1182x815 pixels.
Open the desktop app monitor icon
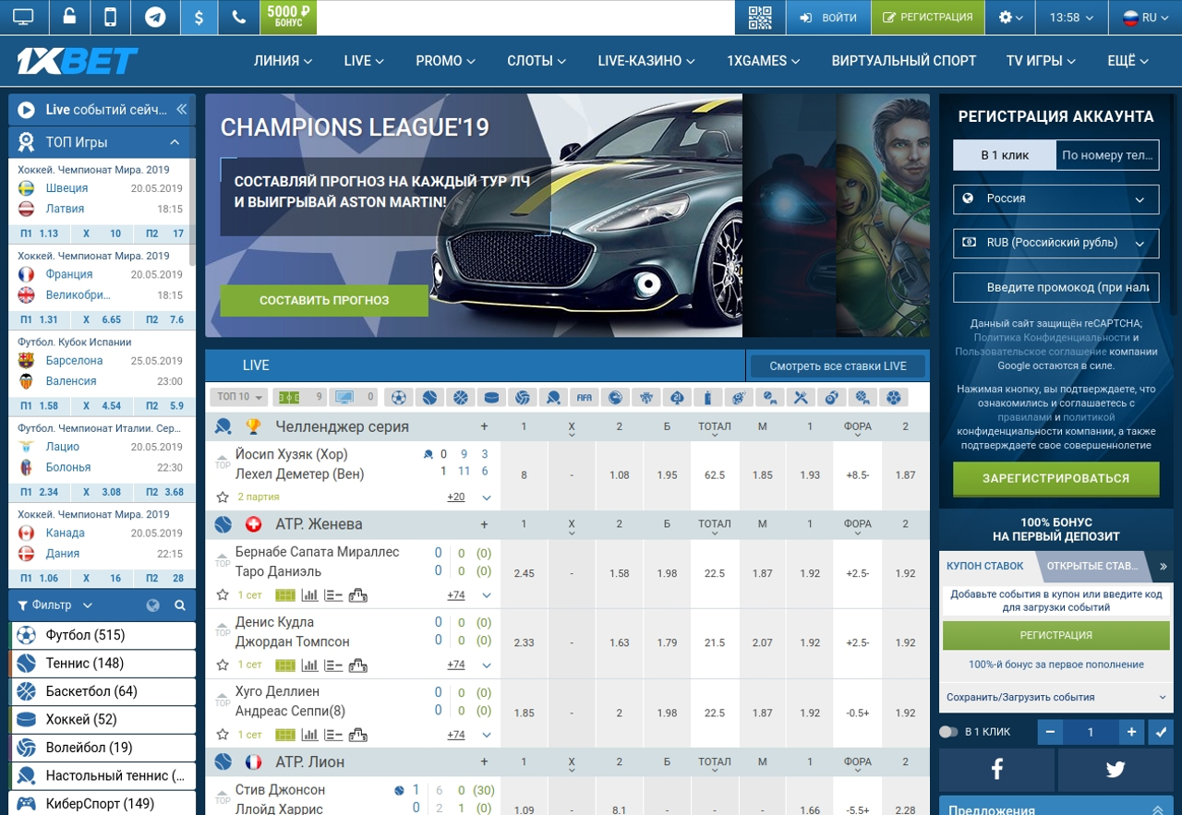tap(23, 17)
